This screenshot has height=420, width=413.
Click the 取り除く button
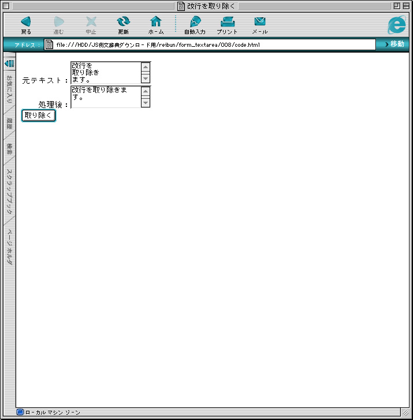[x=39, y=116]
